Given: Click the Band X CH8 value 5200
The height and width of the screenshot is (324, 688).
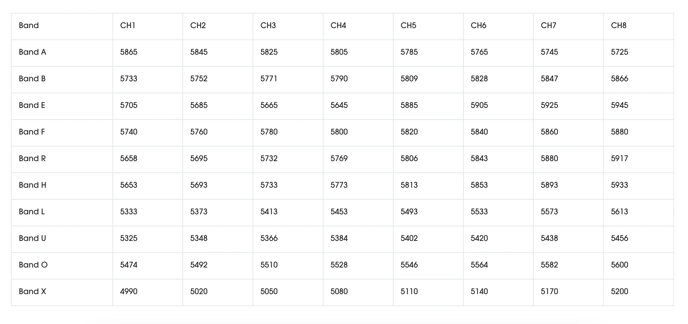Looking at the screenshot, I should [x=619, y=291].
